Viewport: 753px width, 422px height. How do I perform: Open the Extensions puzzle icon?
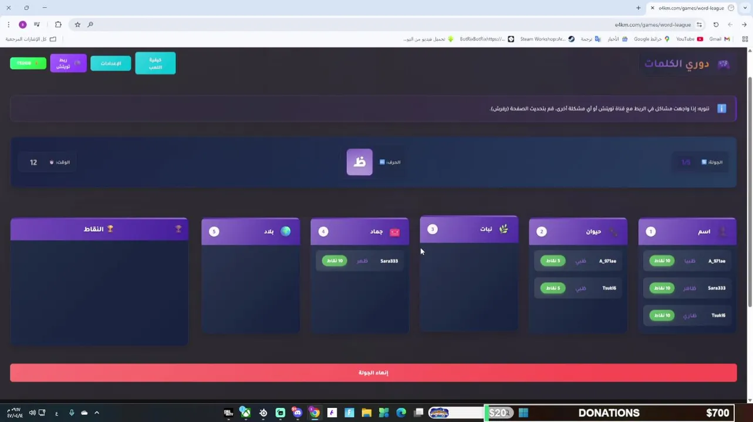[58, 25]
